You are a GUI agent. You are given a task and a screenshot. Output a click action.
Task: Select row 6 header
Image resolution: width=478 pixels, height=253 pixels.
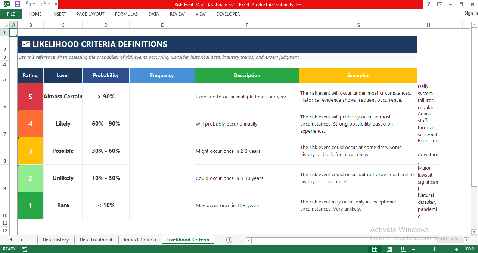4,97
